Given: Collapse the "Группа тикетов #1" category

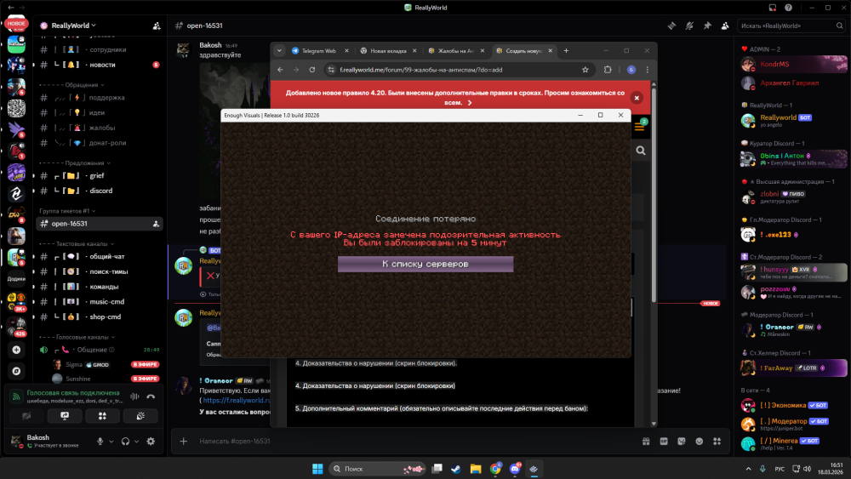Looking at the screenshot, I should click(x=67, y=211).
